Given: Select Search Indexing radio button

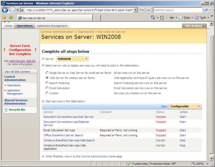Looking at the screenshot, I should tap(47, 83).
